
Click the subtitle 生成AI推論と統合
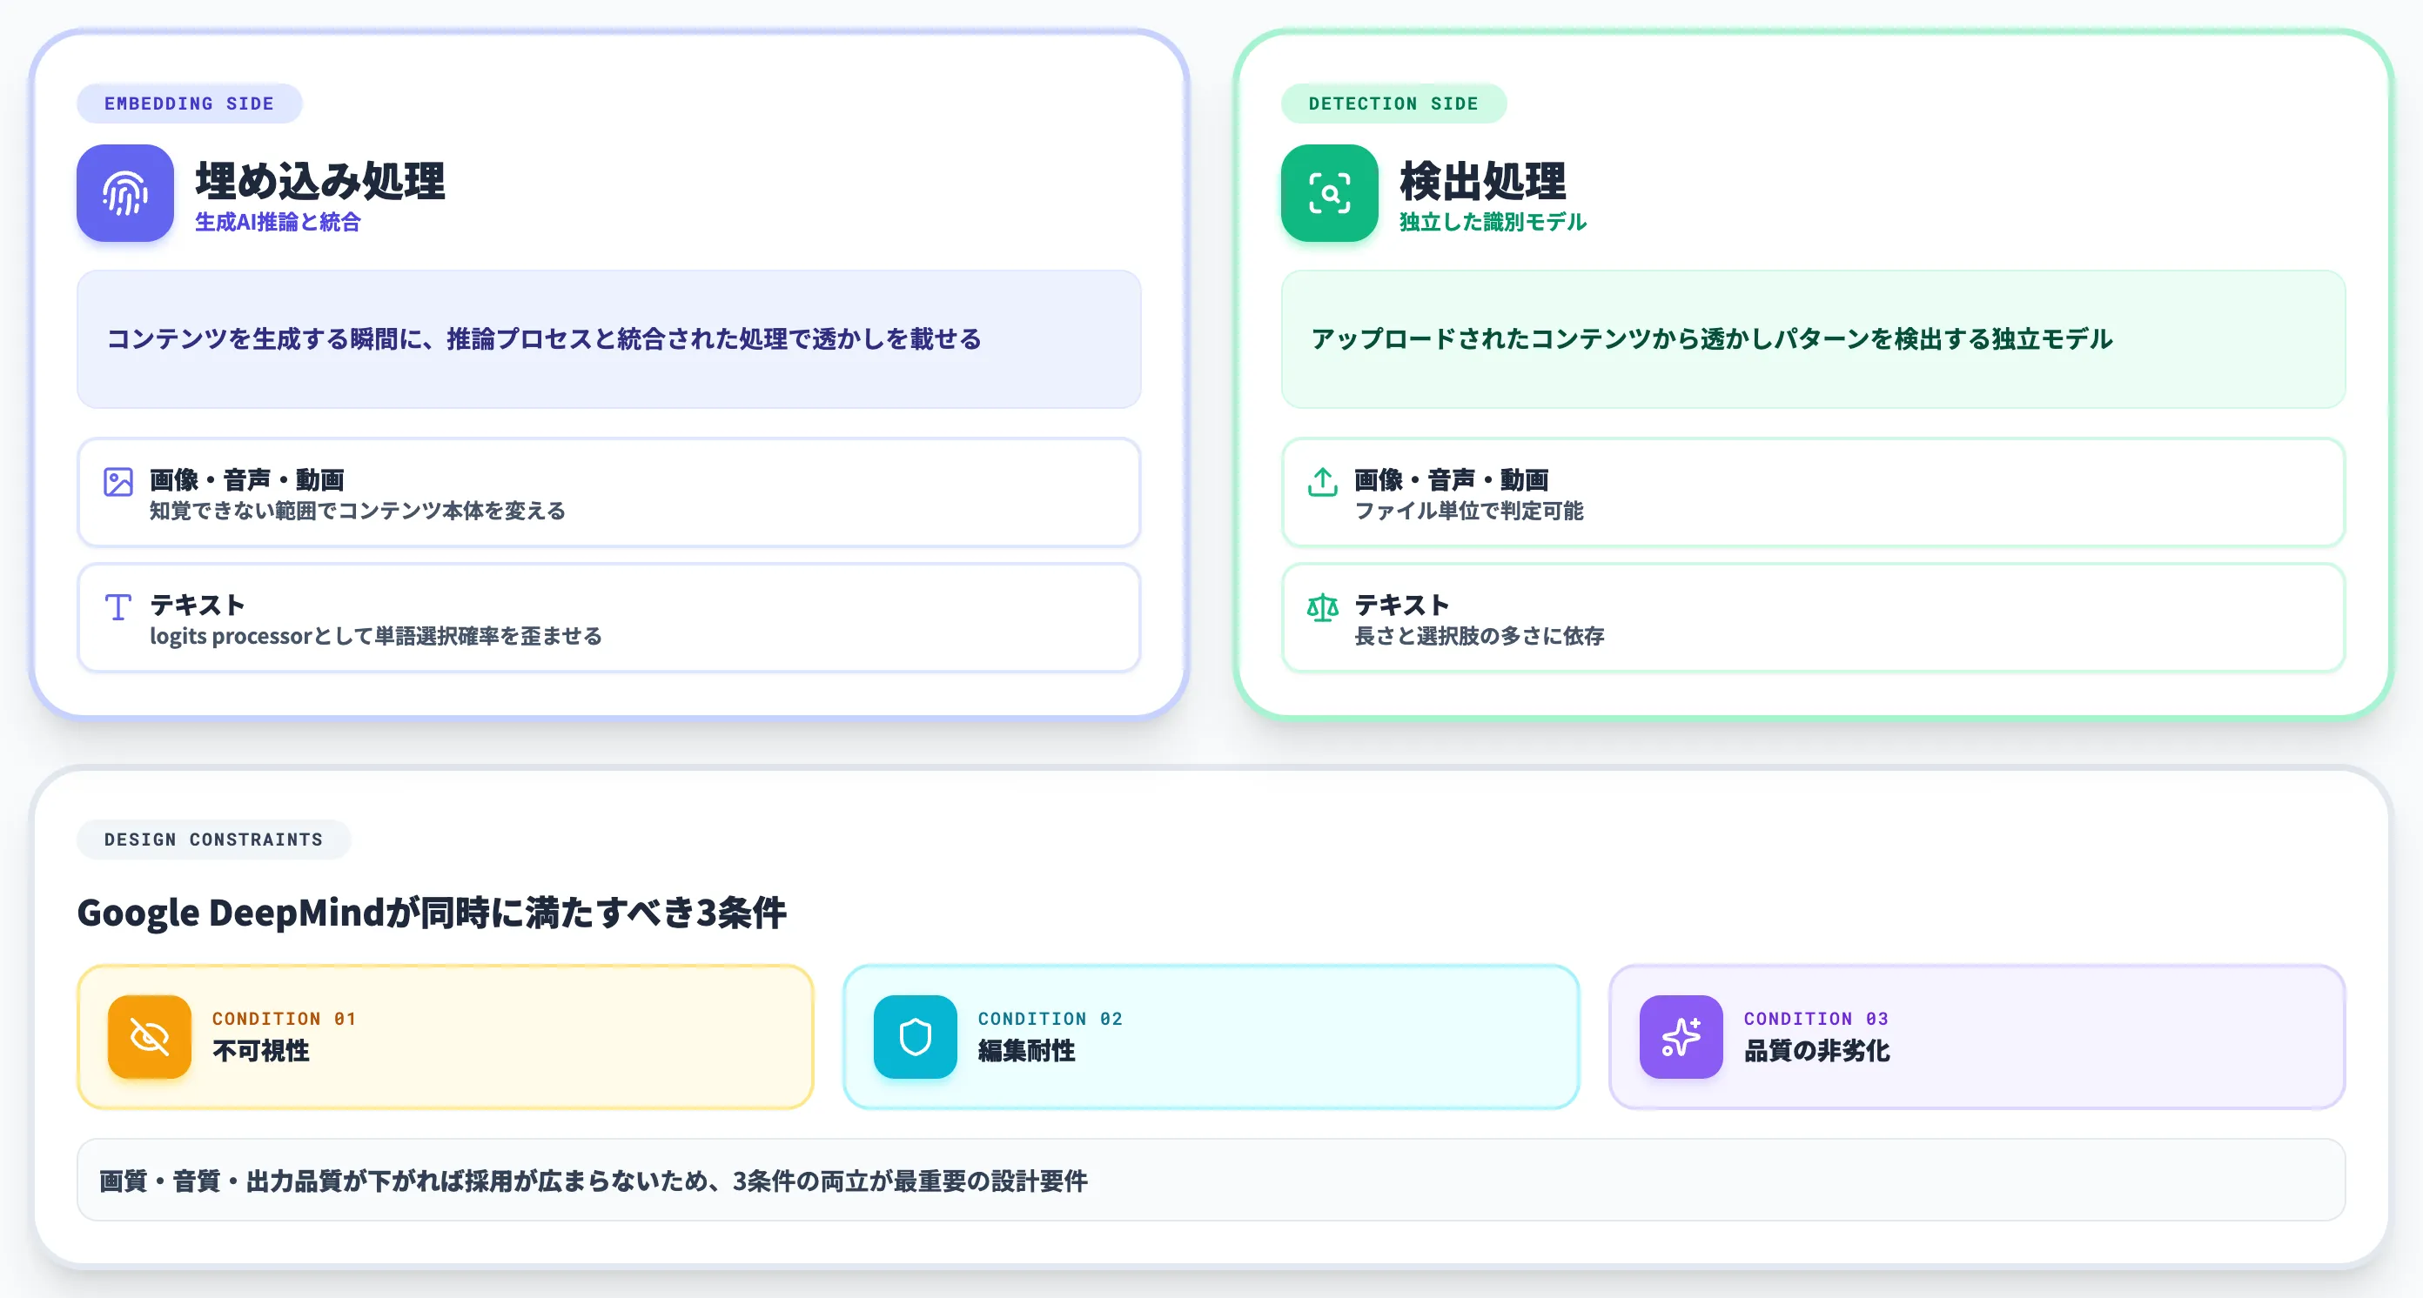point(278,222)
